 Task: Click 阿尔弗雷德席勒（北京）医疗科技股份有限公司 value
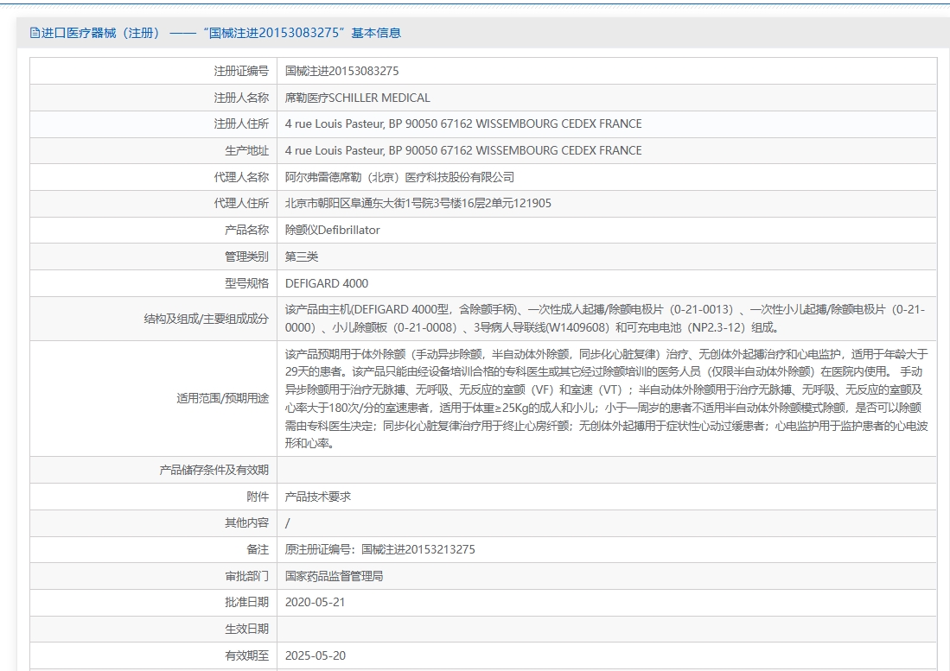tap(400, 177)
